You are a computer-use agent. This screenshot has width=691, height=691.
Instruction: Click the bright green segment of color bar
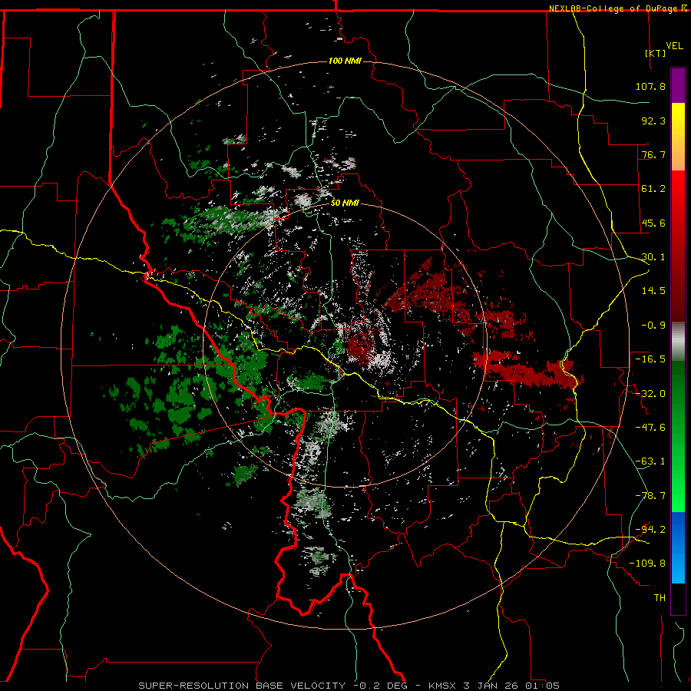pos(678,436)
